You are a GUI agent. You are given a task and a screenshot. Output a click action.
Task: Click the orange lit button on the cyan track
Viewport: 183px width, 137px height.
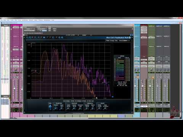pos(138,77)
